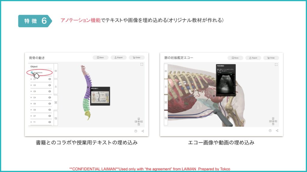Open the help icon below the pig viewer
The width and height of the screenshot is (307, 172).
[270, 130]
